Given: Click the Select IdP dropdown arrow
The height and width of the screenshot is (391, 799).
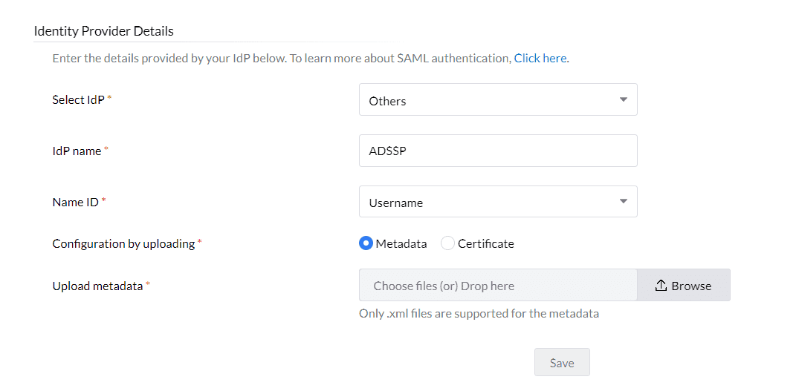Looking at the screenshot, I should pyautogui.click(x=623, y=100).
